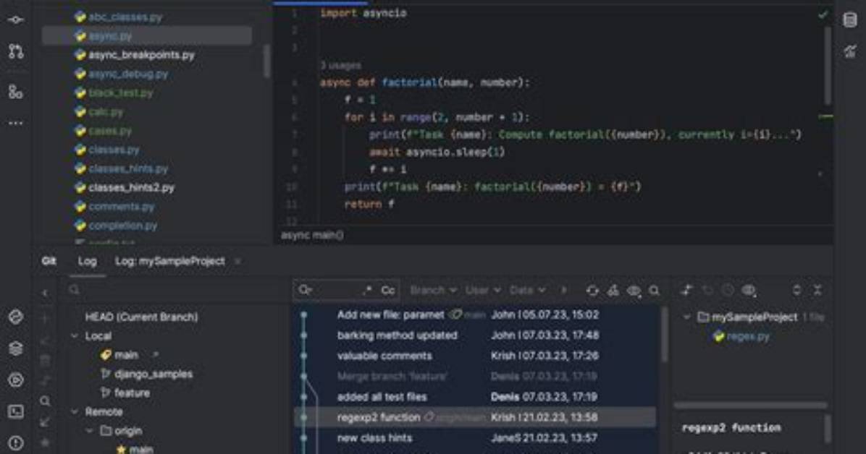
Task: Show more log filters arrow
Action: (x=563, y=290)
